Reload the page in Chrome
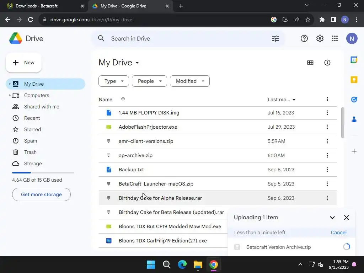Image resolution: width=364 pixels, height=273 pixels. pos(31,20)
